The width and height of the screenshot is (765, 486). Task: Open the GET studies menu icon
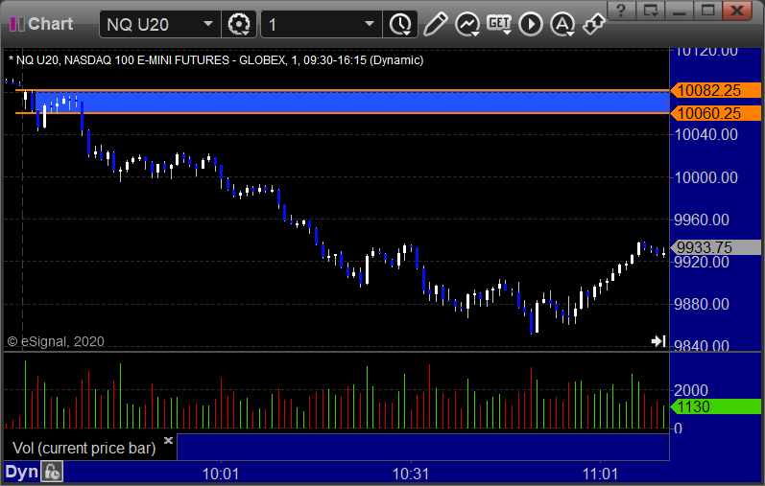coord(498,24)
